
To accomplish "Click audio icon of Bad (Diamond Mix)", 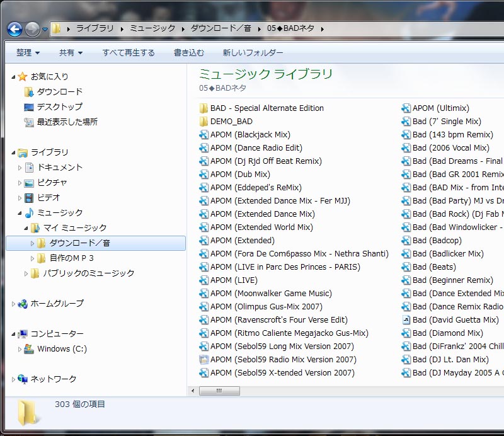I will point(406,333).
